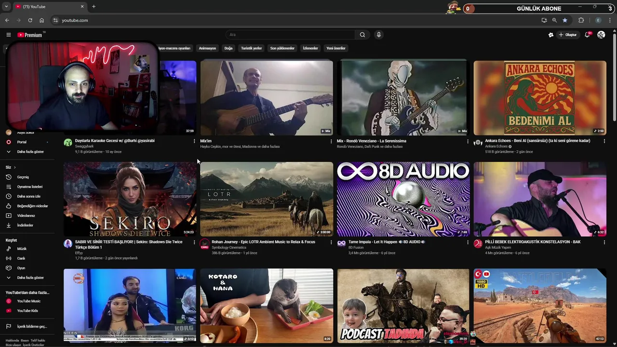Open Pilli Bebek Elektroakustik video title
Viewport: 617px width, 347px height.
533,242
